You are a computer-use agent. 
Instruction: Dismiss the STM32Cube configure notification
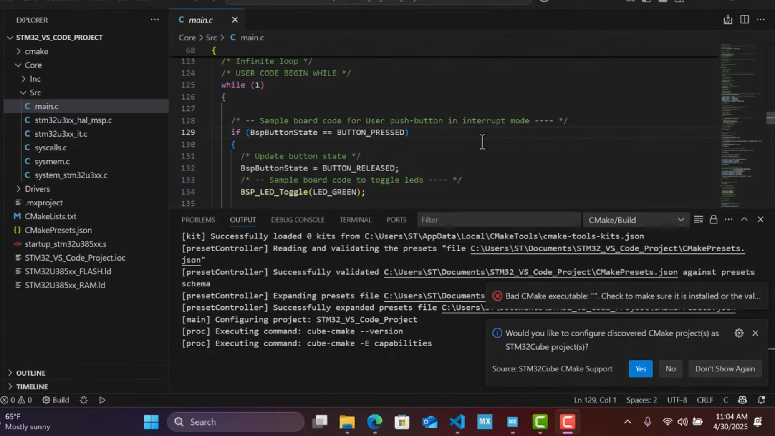coord(755,333)
